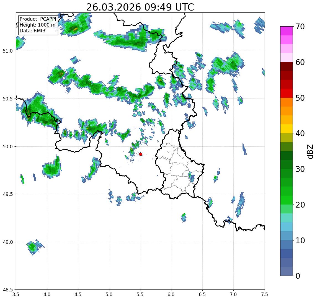Click the orange colorbar segment just below 50
The image size is (317, 300).
[x=287, y=102]
